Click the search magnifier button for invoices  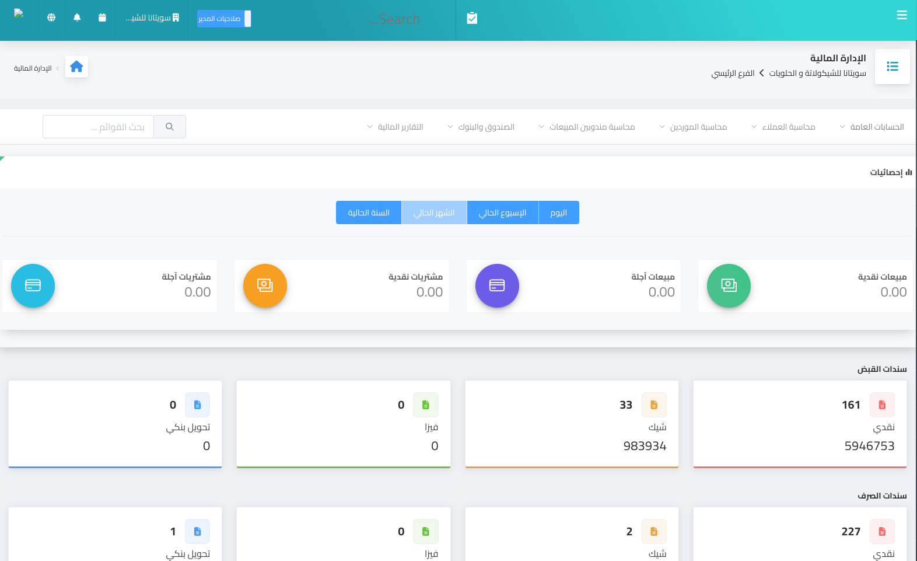(170, 127)
